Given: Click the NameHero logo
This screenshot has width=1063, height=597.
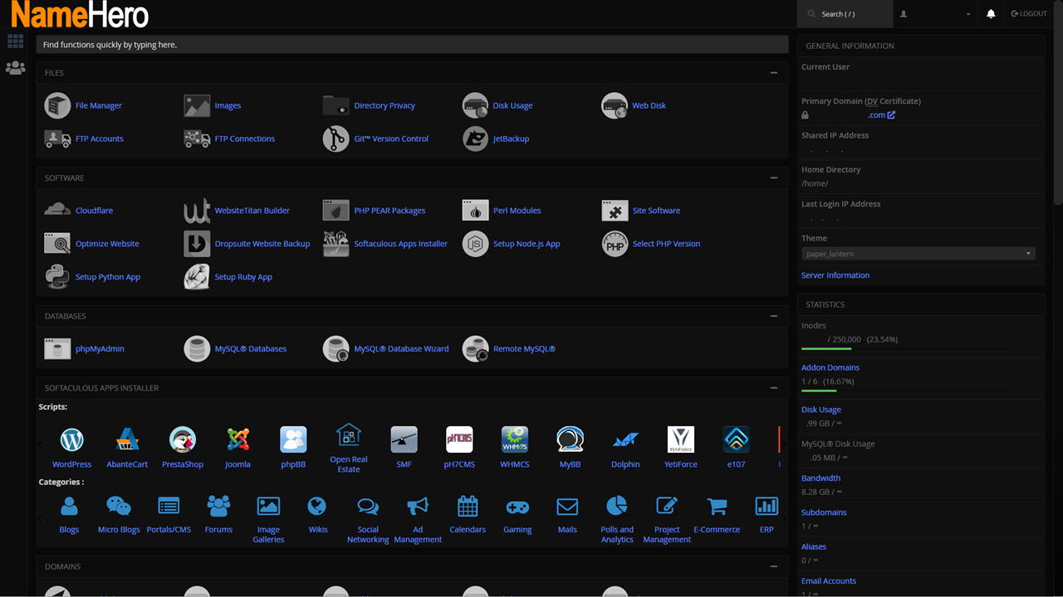Looking at the screenshot, I should coord(80,15).
